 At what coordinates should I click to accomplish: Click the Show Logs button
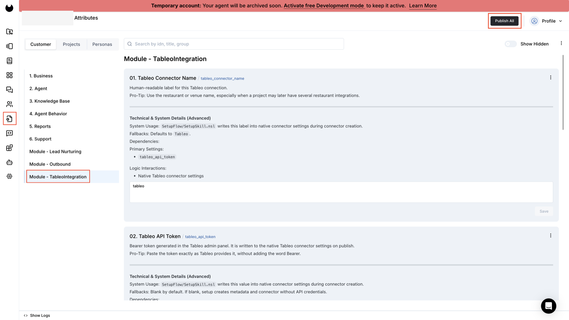pyautogui.click(x=37, y=315)
